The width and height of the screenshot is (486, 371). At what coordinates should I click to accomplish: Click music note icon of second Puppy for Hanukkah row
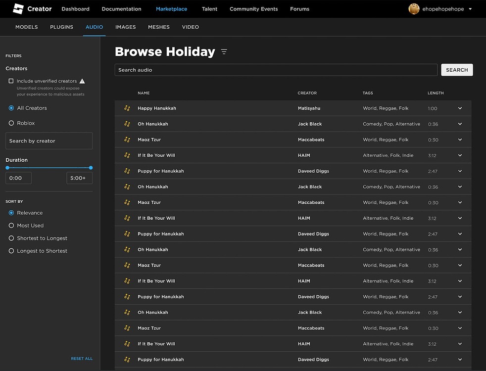[127, 234]
